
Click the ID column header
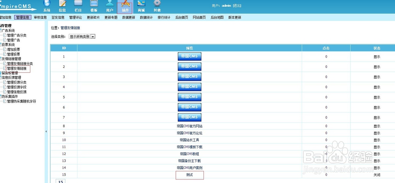point(64,48)
